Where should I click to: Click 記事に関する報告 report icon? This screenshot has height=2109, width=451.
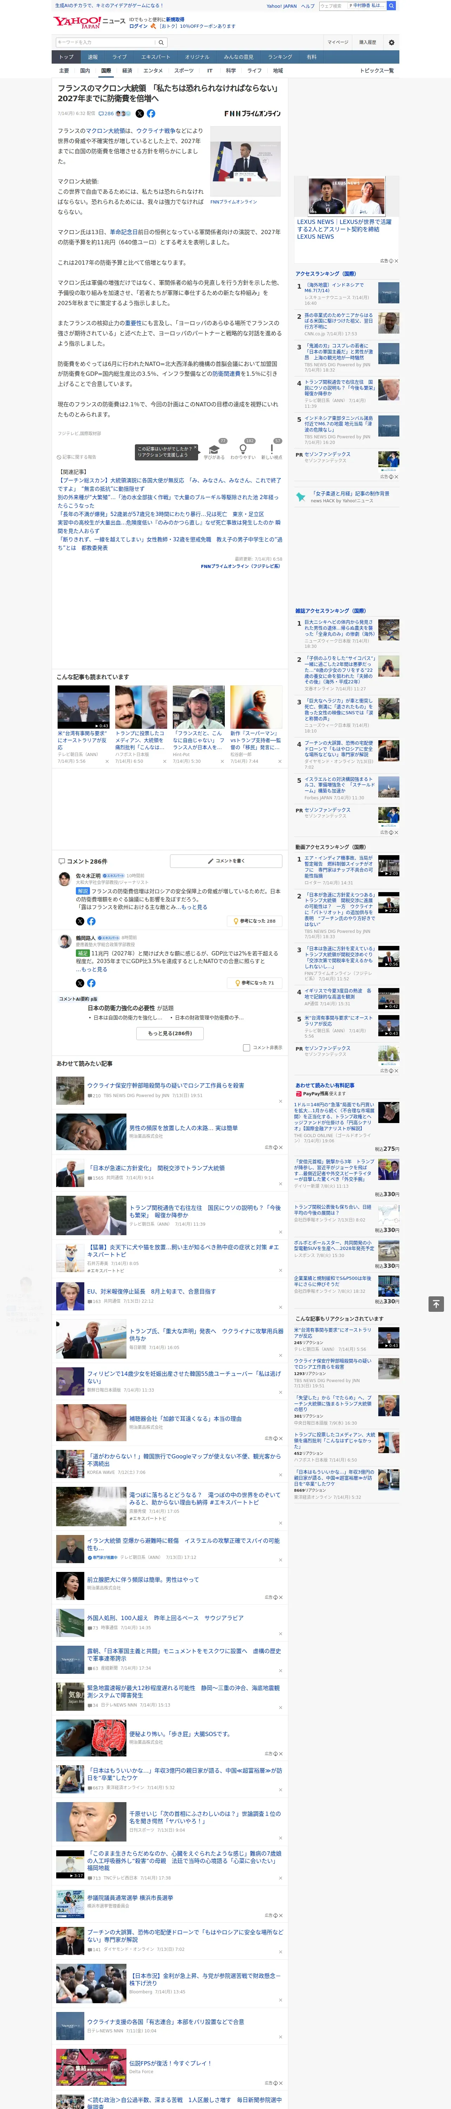pos(77,457)
